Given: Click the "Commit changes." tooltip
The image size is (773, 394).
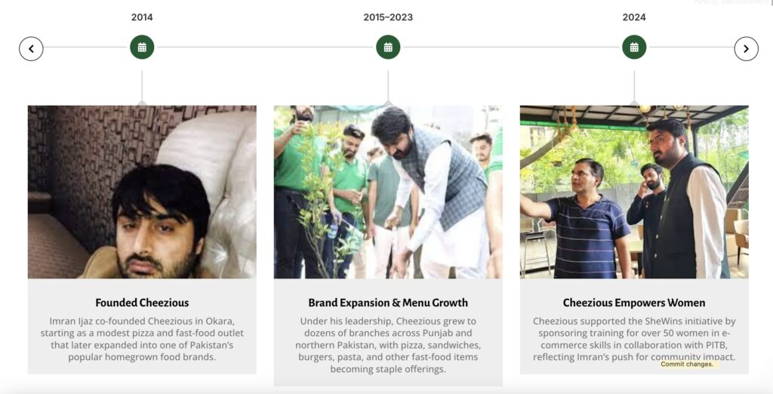Looking at the screenshot, I should (686, 365).
